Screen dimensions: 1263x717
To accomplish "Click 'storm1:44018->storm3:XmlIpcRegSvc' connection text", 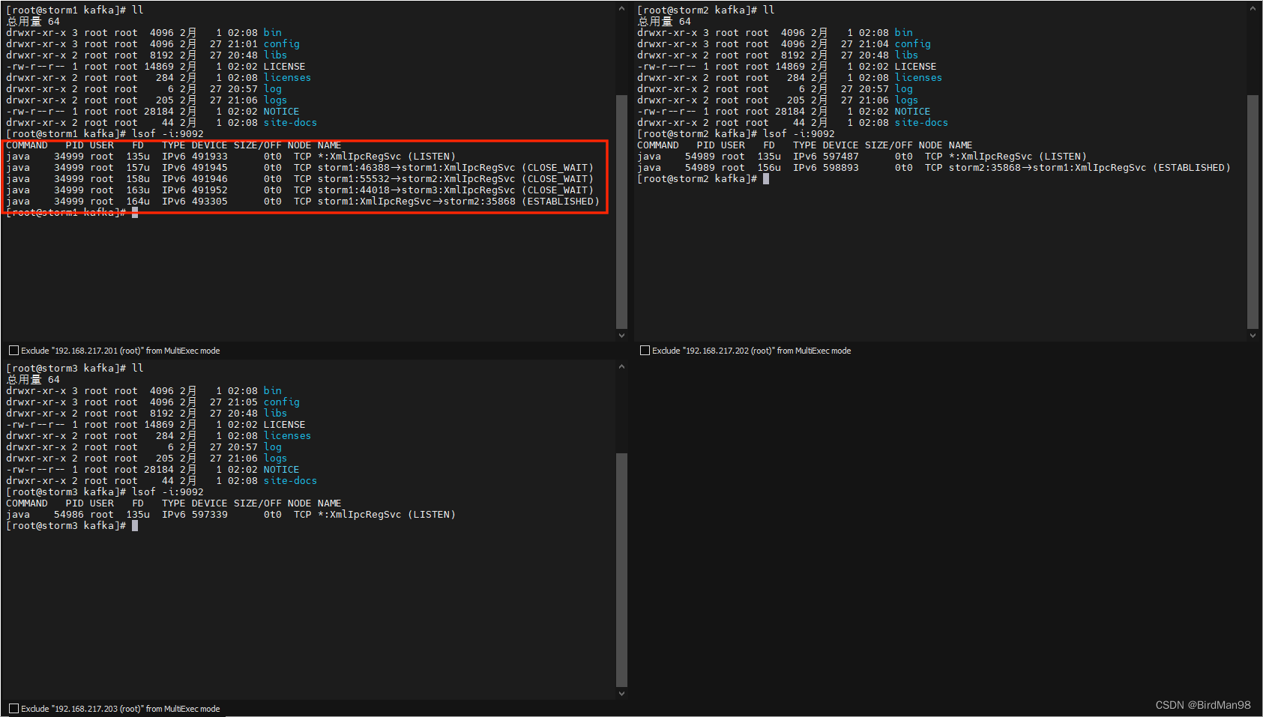I will (x=416, y=190).
